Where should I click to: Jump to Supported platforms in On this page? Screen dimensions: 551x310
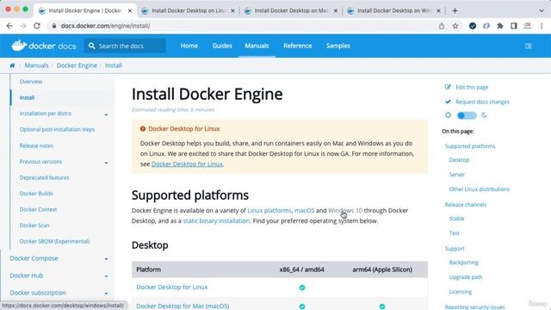click(470, 146)
